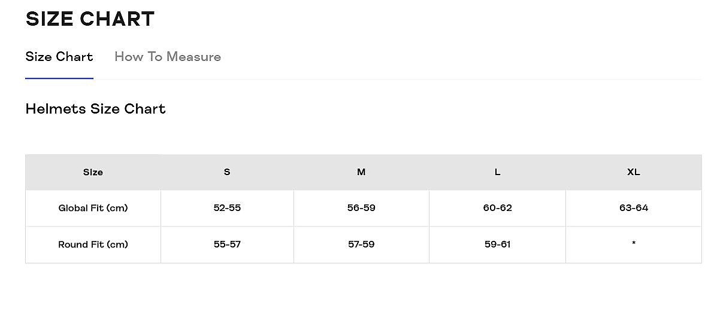Viewport: 714px width, 315px height.
Task: Click the Helmets Size Chart heading
Action: pyautogui.click(x=96, y=109)
